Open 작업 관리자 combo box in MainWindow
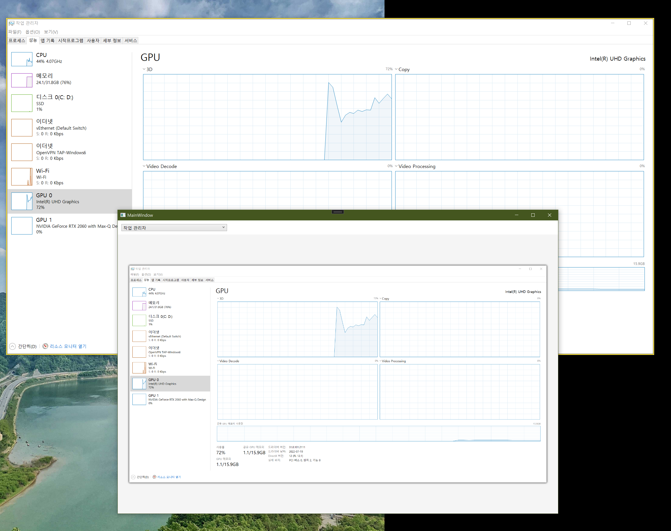This screenshot has height=531, width=671. 174,227
